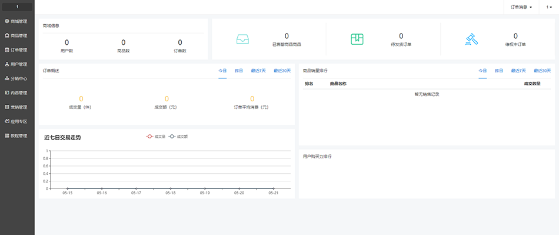Switch order overview to 昨日 tab
The height and width of the screenshot is (235, 559).
(x=239, y=71)
